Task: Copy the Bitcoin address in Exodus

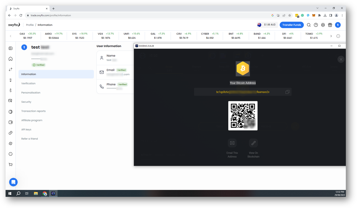Action: (287, 92)
